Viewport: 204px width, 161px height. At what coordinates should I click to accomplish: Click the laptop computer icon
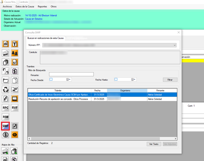15,99
